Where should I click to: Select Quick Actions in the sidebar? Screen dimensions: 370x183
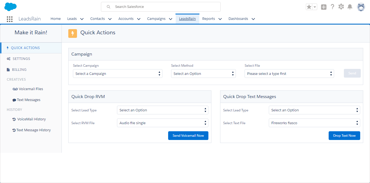click(x=31, y=48)
